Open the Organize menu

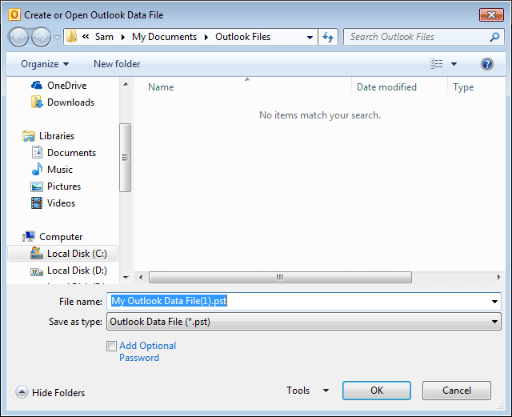(x=45, y=64)
